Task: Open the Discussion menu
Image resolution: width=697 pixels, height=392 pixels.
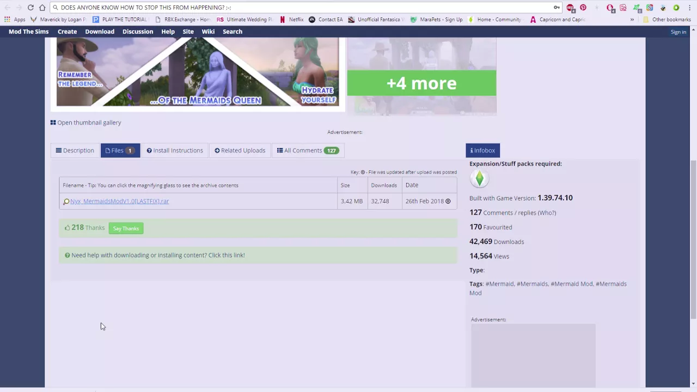Action: click(x=138, y=32)
